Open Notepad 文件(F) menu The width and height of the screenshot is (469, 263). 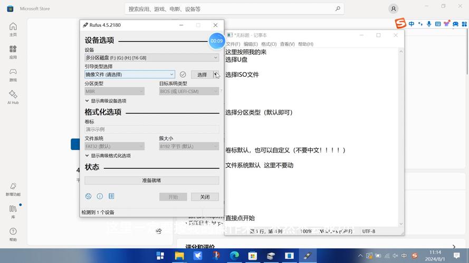coord(233,44)
